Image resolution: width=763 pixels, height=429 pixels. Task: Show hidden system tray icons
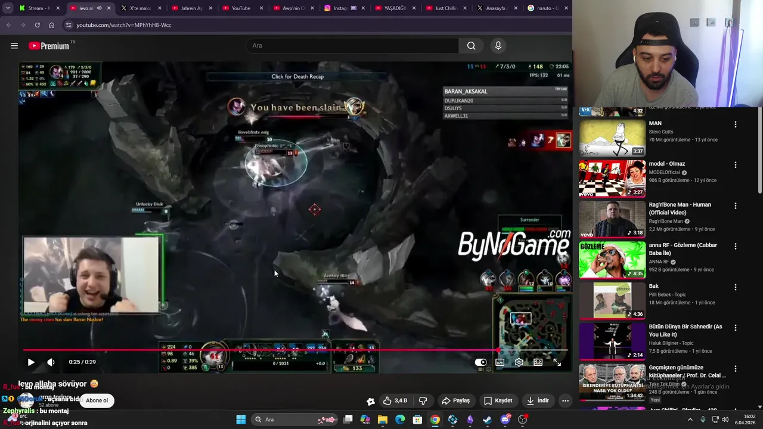tap(690, 419)
